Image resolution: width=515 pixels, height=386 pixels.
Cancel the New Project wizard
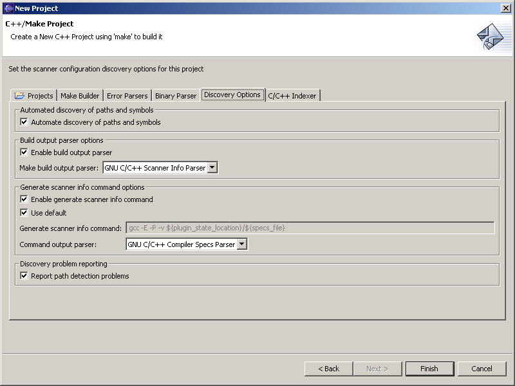click(482, 369)
